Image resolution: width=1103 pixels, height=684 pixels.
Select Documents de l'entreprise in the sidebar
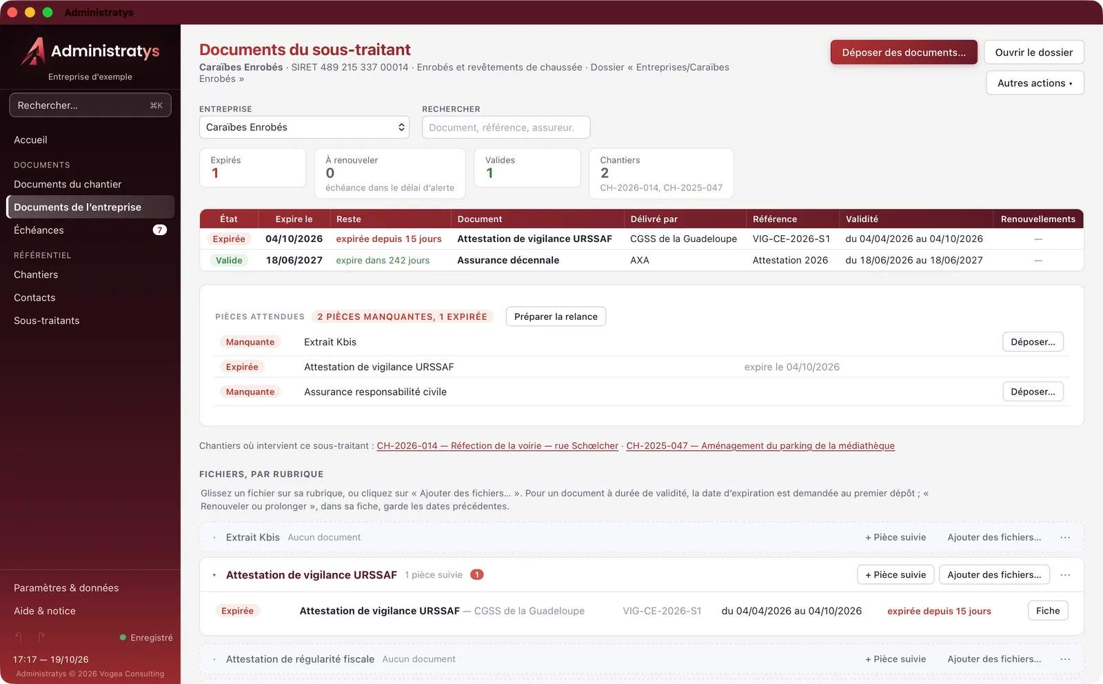(90, 207)
